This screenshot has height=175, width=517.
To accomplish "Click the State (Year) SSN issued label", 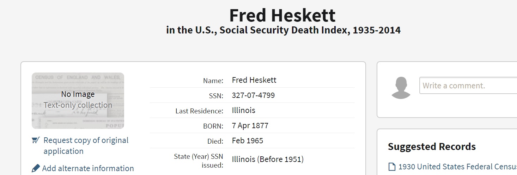I will click(x=199, y=160).
